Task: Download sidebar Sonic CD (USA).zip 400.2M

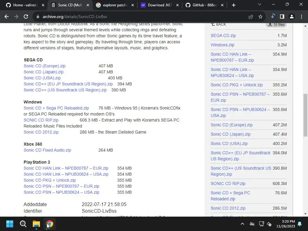Action: (229, 143)
